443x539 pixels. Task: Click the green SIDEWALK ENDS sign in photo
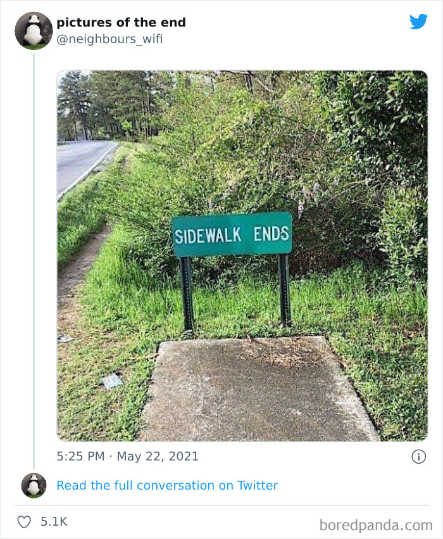tap(232, 234)
